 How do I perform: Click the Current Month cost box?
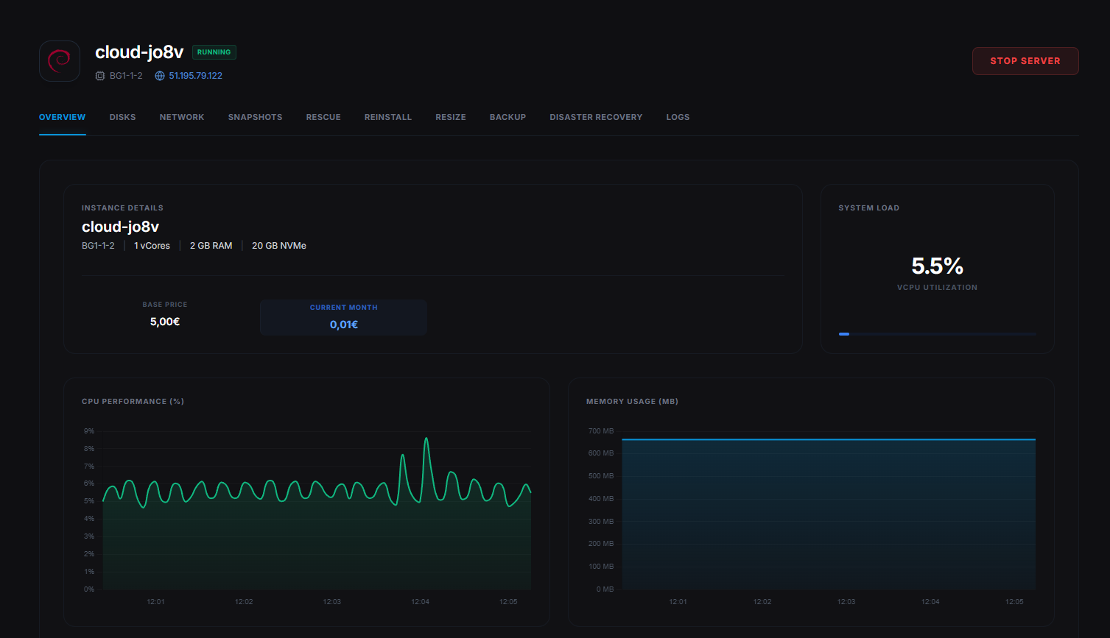(x=343, y=317)
